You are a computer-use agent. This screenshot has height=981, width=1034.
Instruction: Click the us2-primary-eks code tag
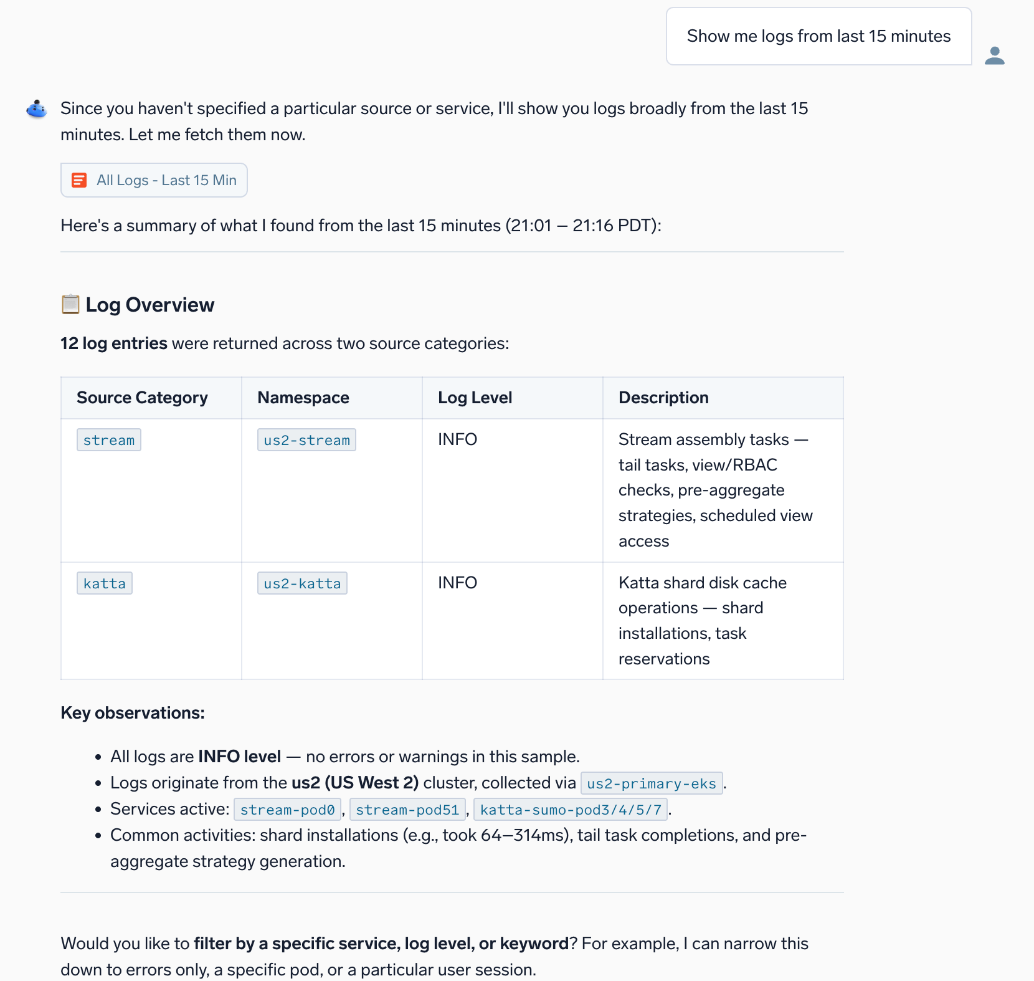[652, 783]
